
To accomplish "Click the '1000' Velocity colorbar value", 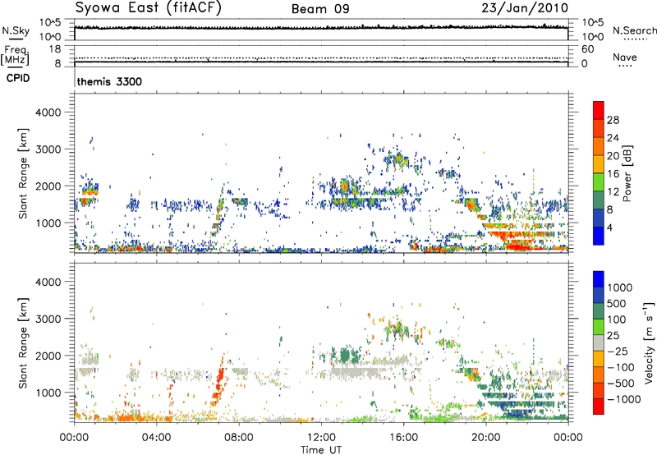I will (619, 287).
